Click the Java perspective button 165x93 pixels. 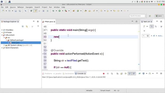coord(159,16)
